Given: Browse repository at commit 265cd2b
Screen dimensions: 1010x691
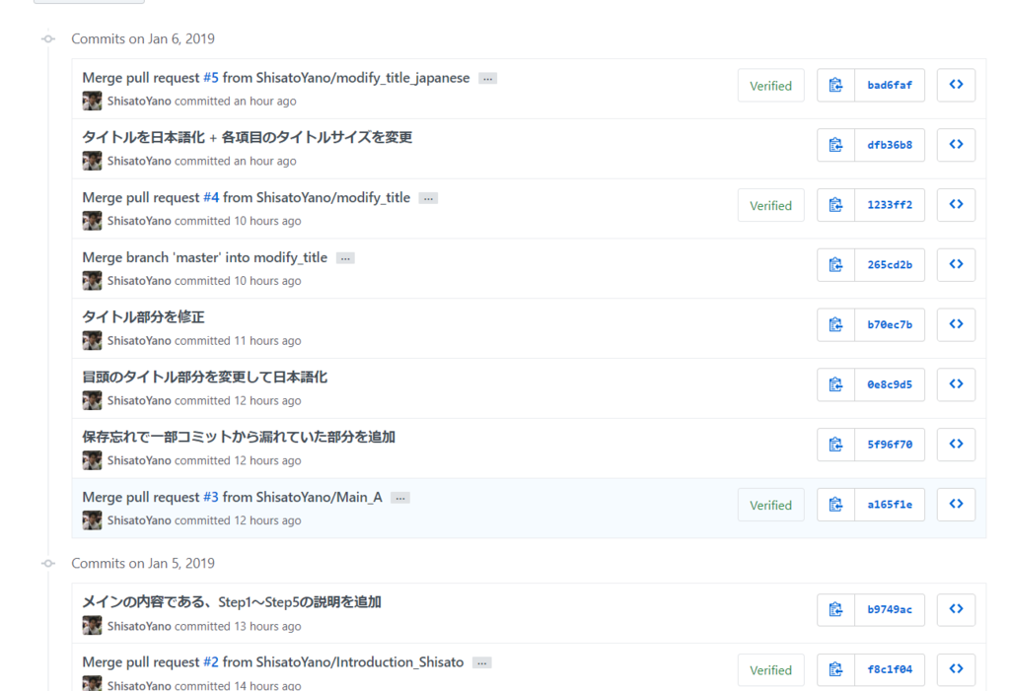Looking at the screenshot, I should click(x=955, y=264).
